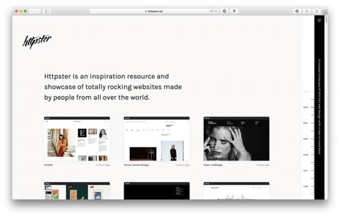This screenshot has width=340, height=217.
Task: Open the Peter Lindbergh portrait thumbnail
Action: (x=236, y=139)
